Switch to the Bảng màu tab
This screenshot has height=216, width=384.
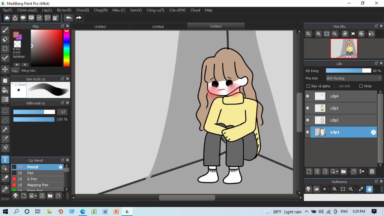click(x=28, y=70)
